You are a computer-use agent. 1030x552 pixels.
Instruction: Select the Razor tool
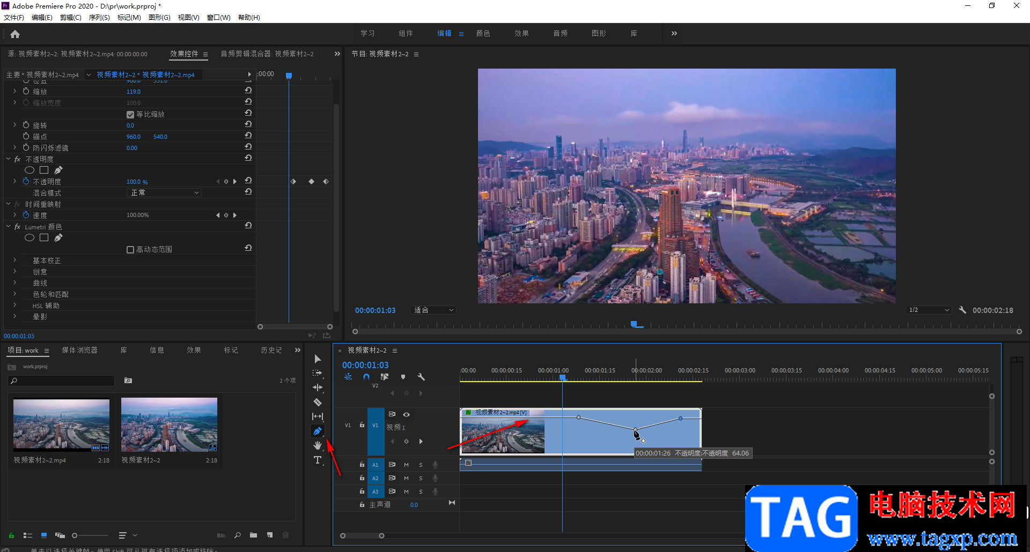coord(317,402)
